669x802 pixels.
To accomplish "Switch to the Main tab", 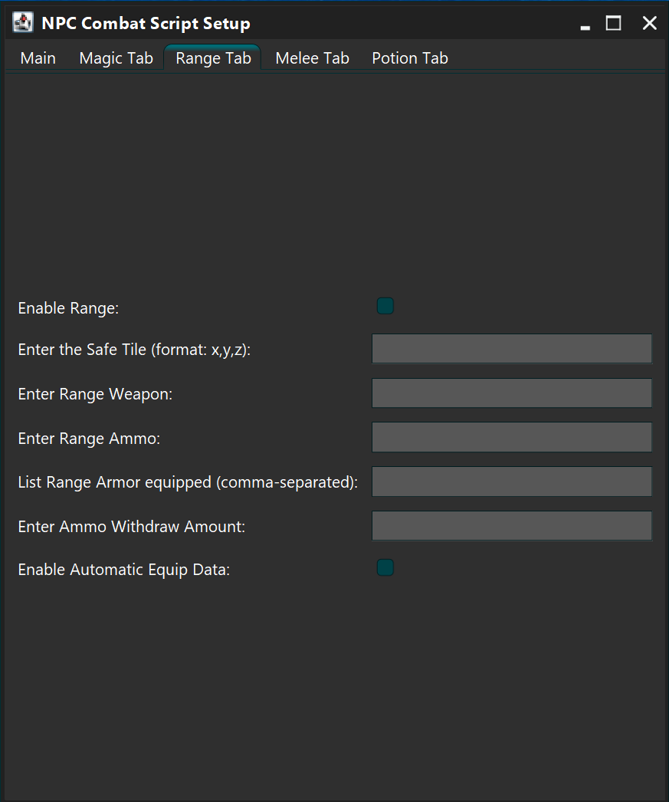I will [x=38, y=58].
